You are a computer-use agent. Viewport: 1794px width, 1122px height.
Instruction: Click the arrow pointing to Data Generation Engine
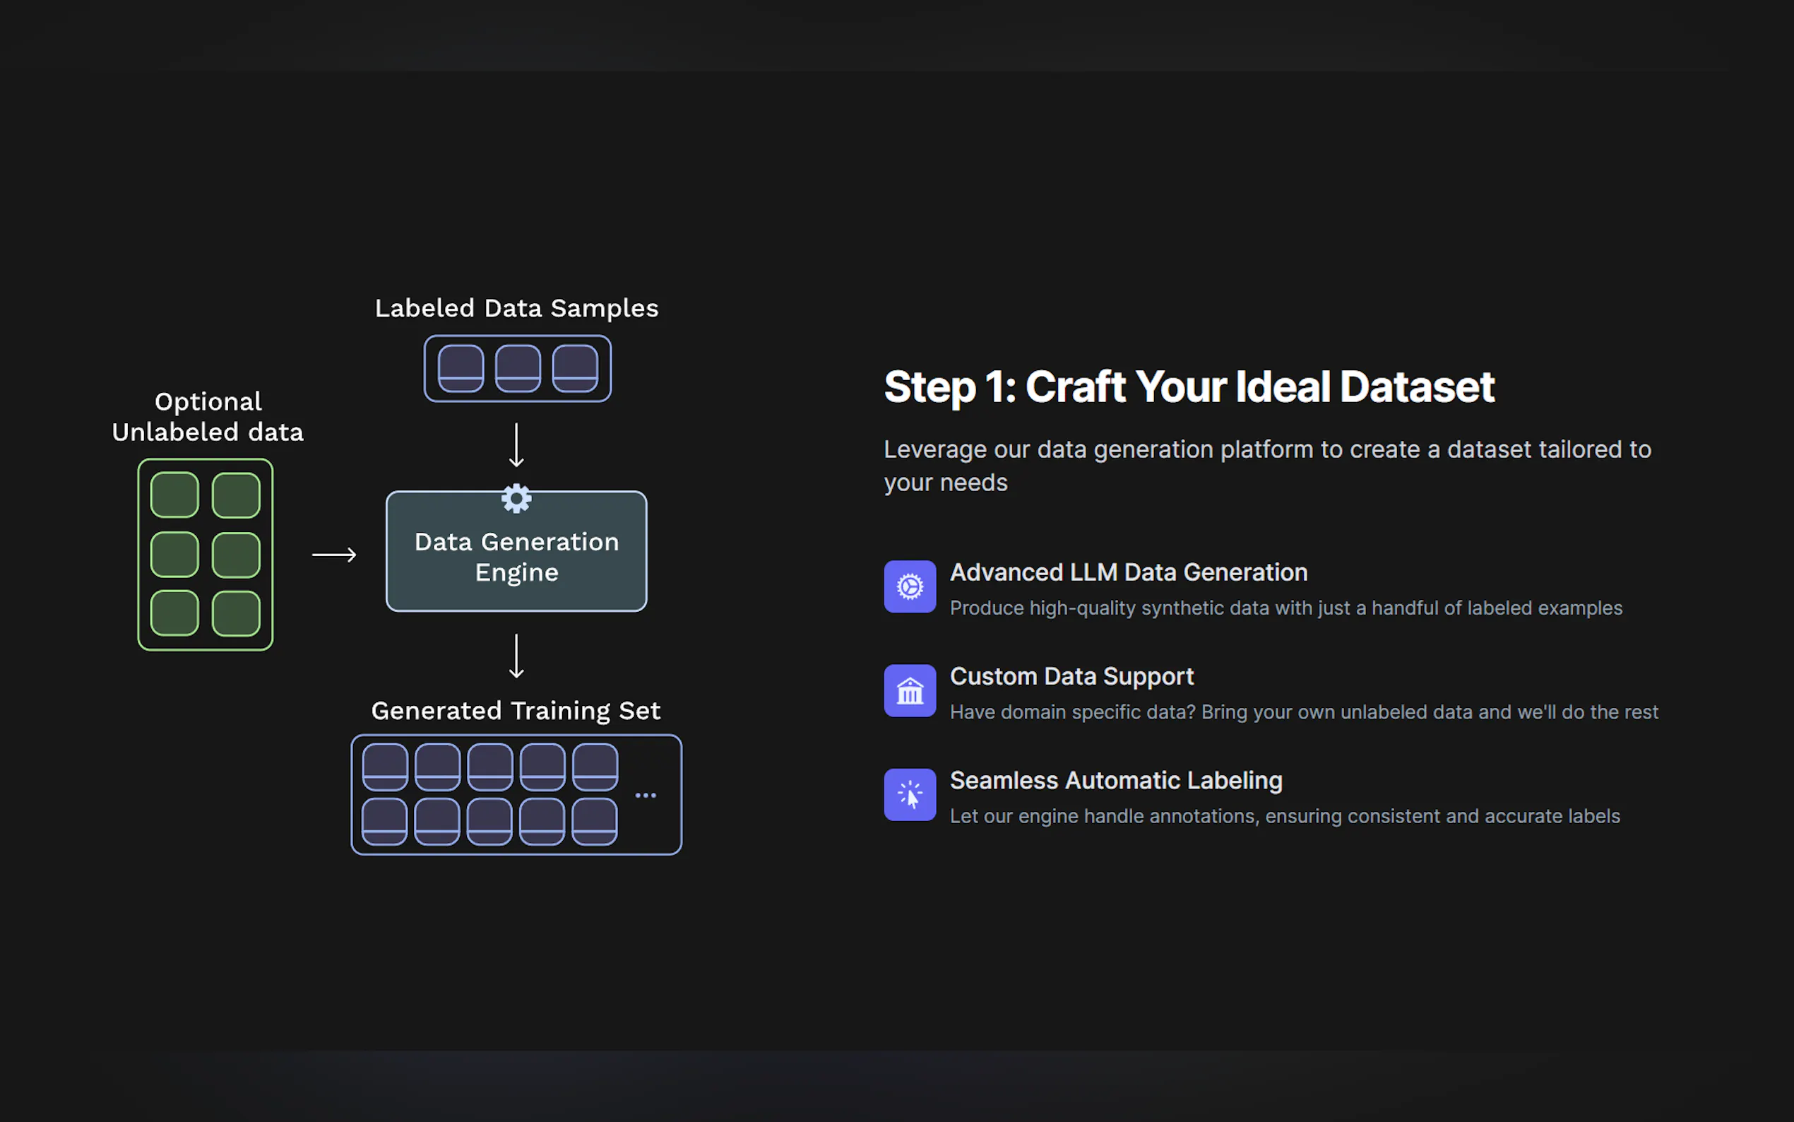click(335, 555)
